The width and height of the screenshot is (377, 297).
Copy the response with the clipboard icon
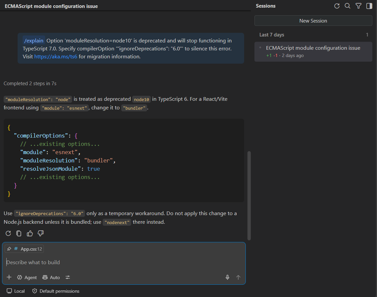(19, 233)
